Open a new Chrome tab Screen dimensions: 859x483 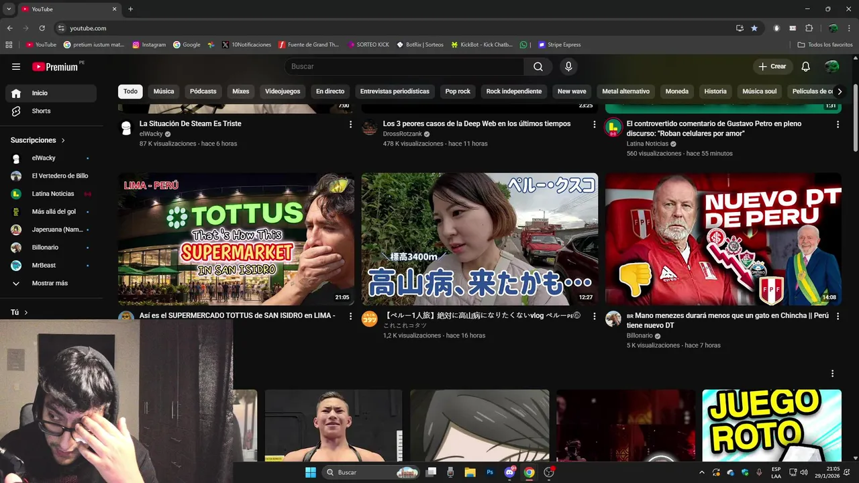[x=130, y=9]
